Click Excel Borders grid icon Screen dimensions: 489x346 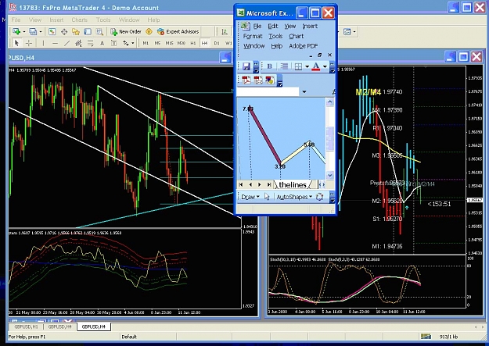(298, 66)
